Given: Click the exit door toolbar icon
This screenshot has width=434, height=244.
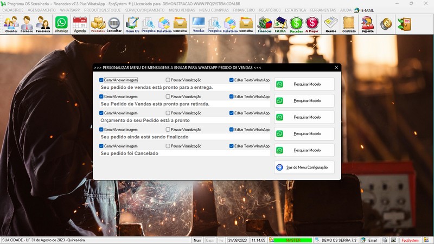Looking at the screenshot, I should pos(404,24).
